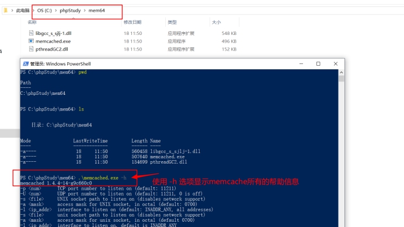Select the memcached.exe application icon

(x=31, y=41)
